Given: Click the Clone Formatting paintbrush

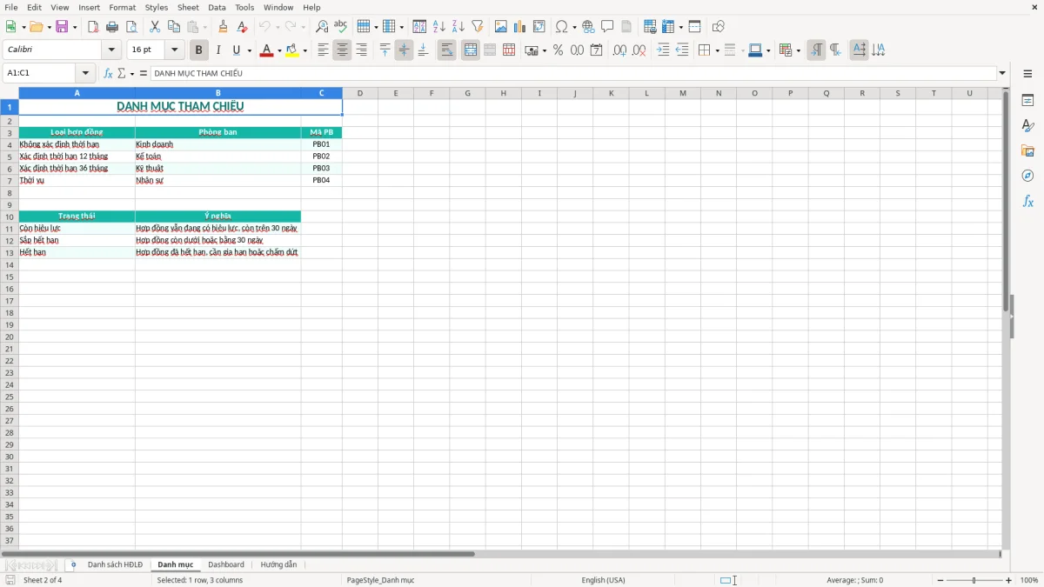Looking at the screenshot, I should tap(224, 27).
